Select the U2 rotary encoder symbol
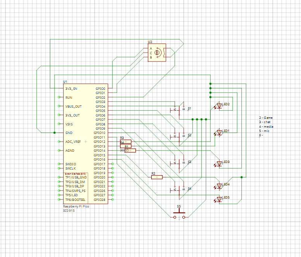This screenshot has width=301, height=257. tap(157, 52)
